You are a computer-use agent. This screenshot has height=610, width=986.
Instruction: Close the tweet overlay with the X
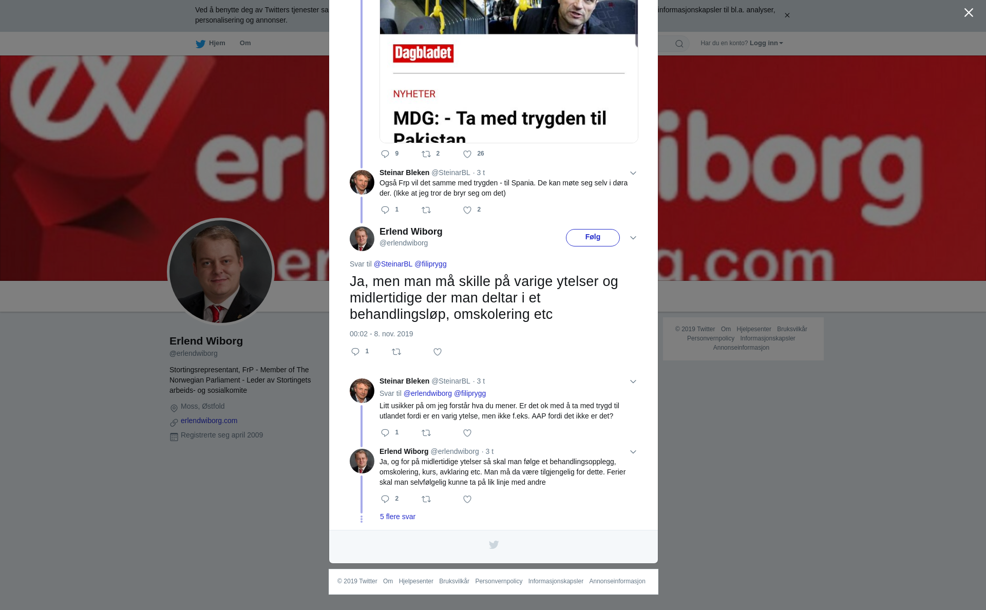(969, 13)
